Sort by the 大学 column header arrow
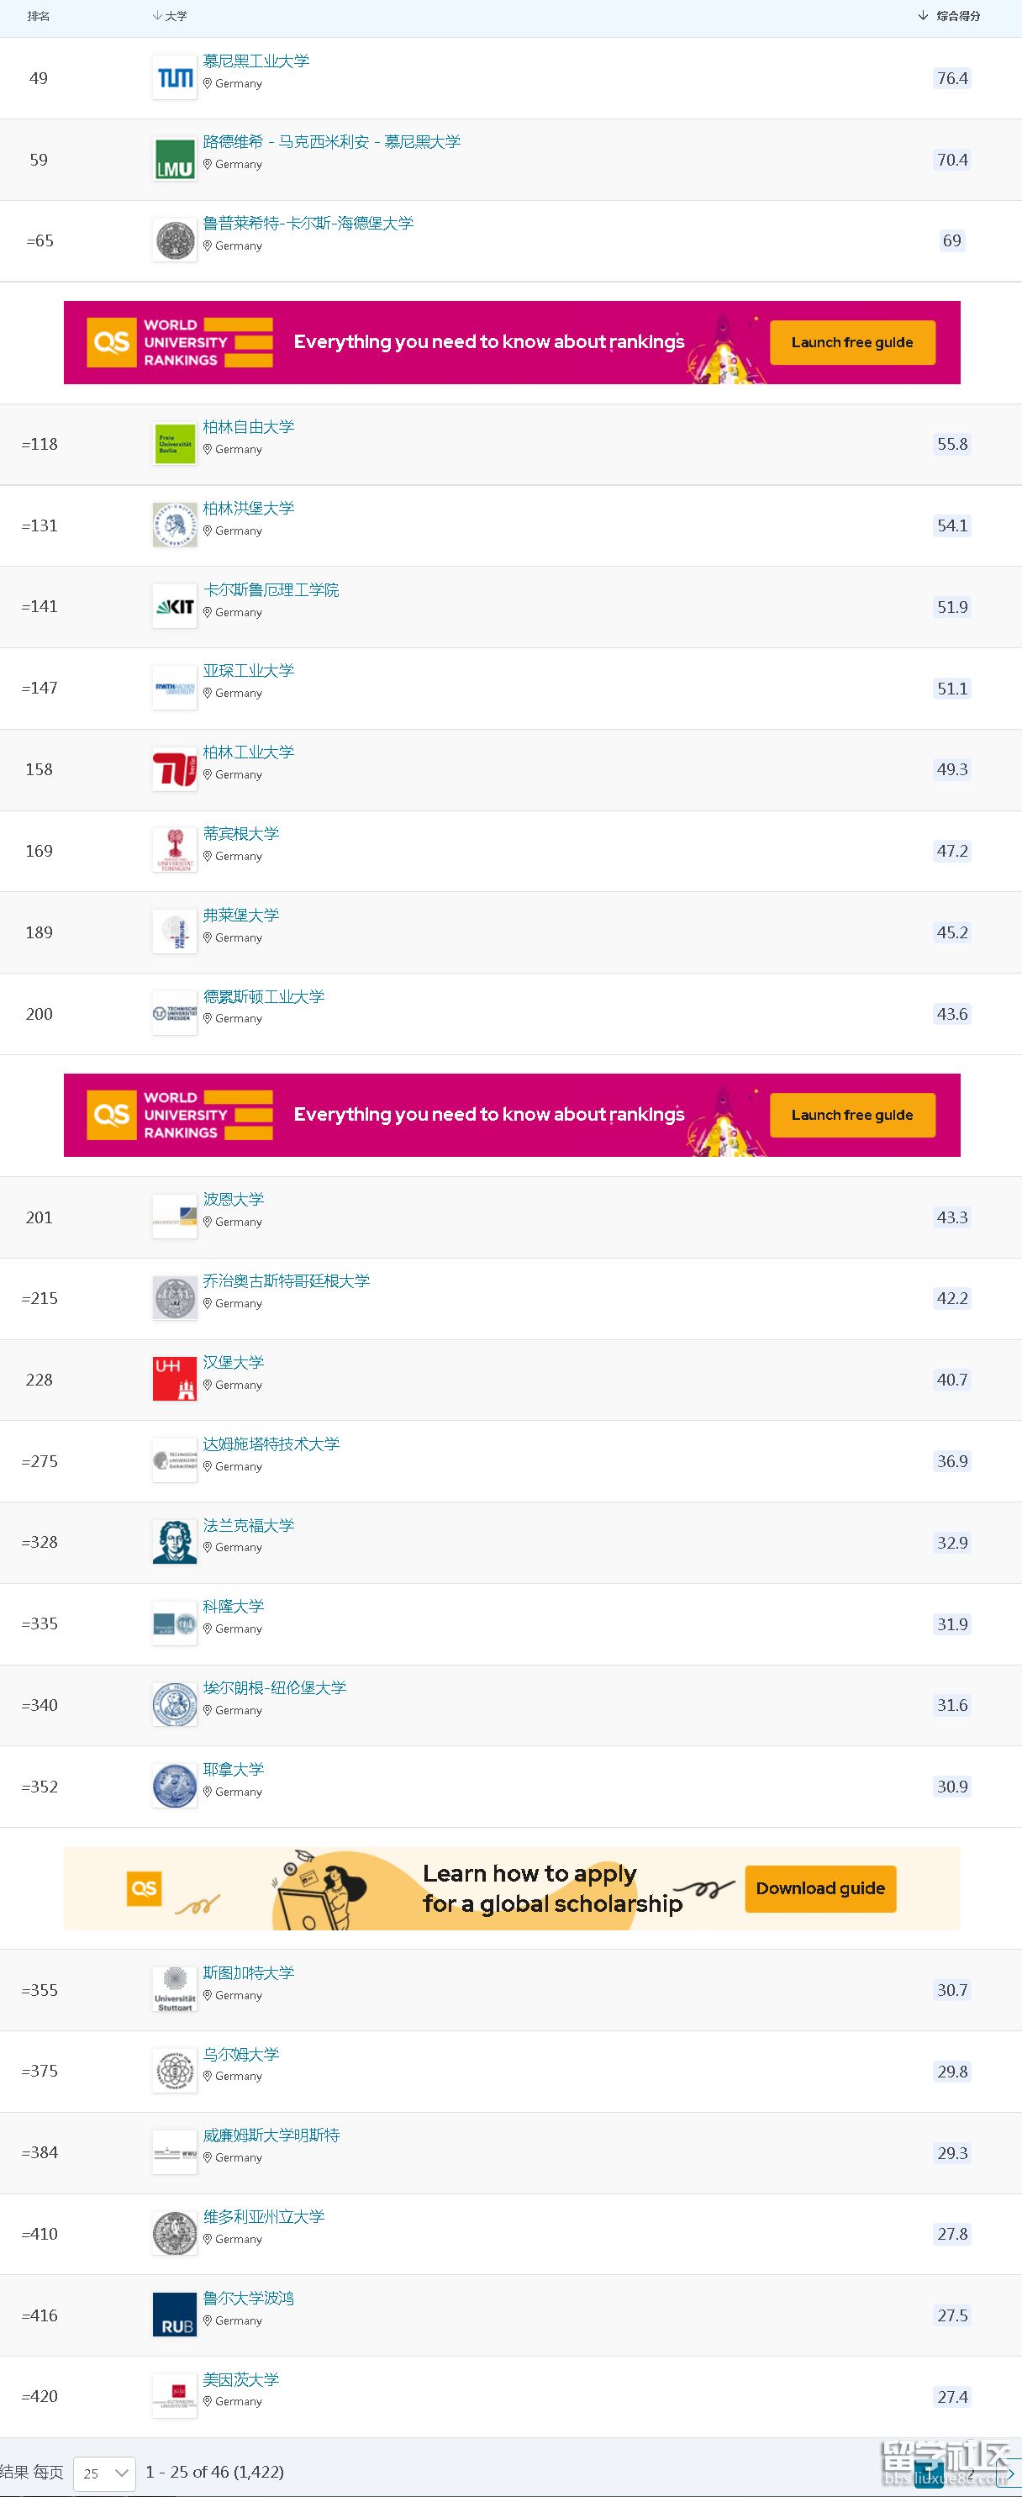The width and height of the screenshot is (1022, 2497). tap(157, 17)
